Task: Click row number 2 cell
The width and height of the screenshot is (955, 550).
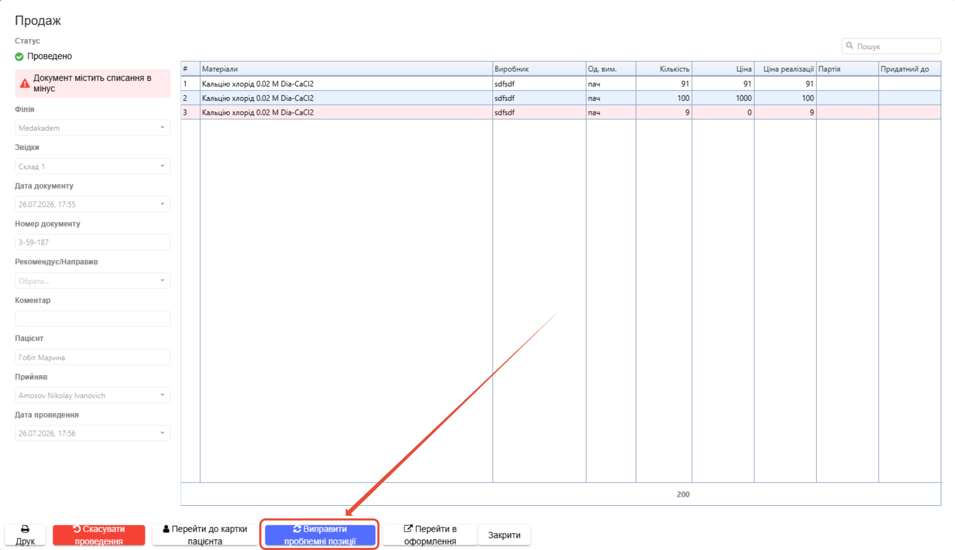Action: [190, 98]
